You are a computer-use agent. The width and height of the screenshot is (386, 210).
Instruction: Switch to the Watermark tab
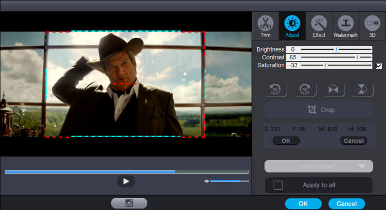tap(345, 26)
